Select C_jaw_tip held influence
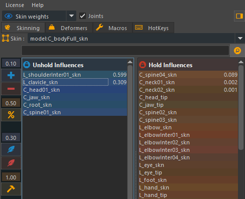245x199 pixels. (x=188, y=105)
